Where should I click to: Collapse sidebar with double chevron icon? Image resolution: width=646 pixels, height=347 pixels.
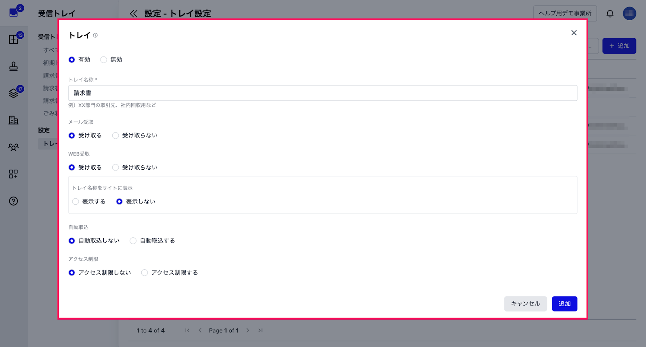click(134, 14)
